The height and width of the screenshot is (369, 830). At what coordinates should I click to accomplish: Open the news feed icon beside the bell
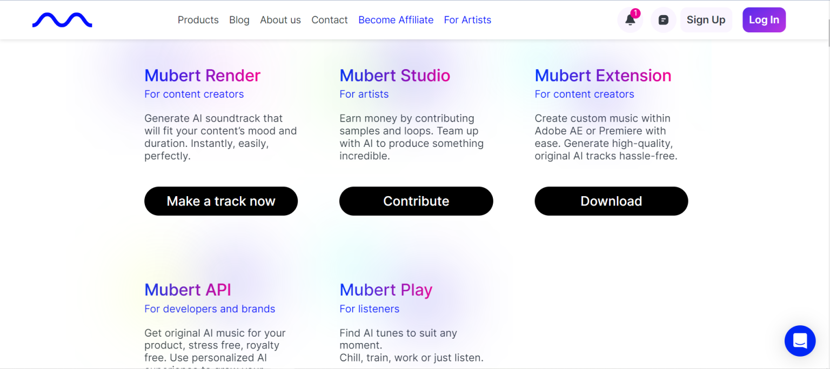pos(663,19)
